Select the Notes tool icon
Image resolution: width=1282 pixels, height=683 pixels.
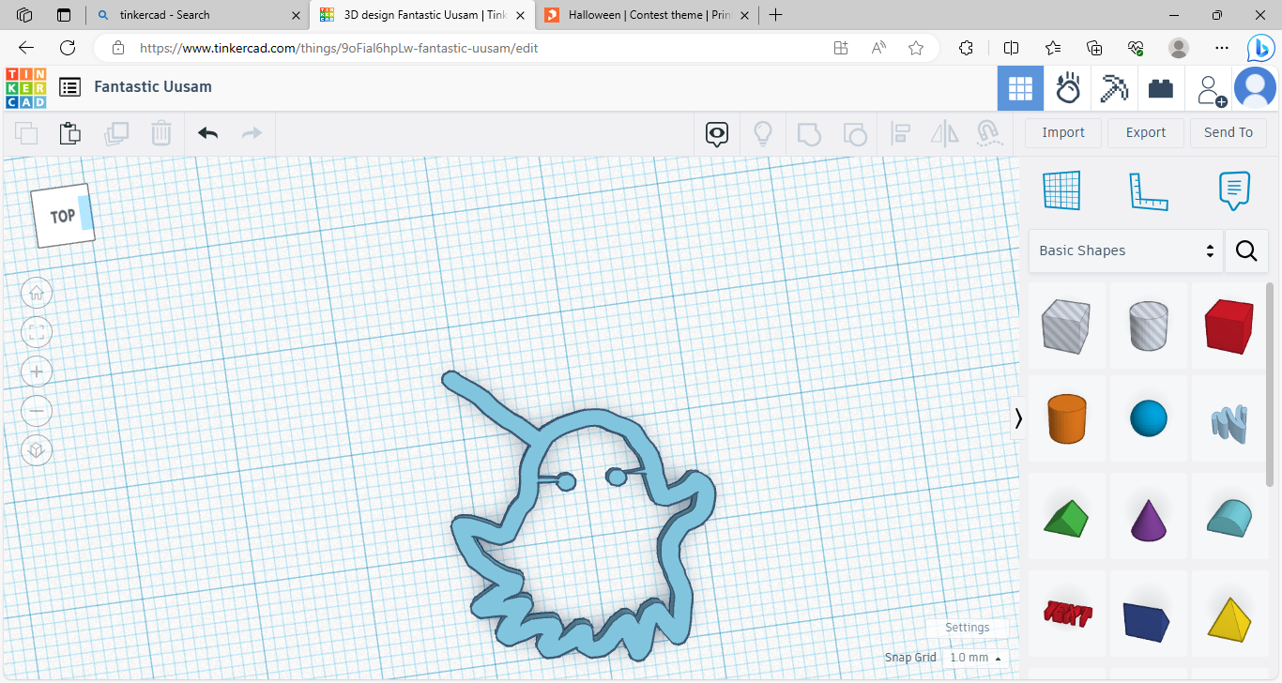tap(1234, 190)
